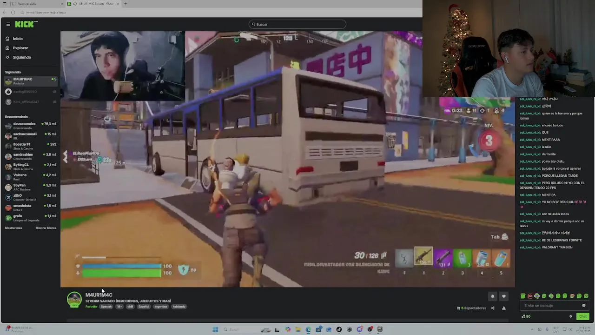Open recommended channel zEkO
This screenshot has width=595, height=335.
pyautogui.click(x=30, y=197)
